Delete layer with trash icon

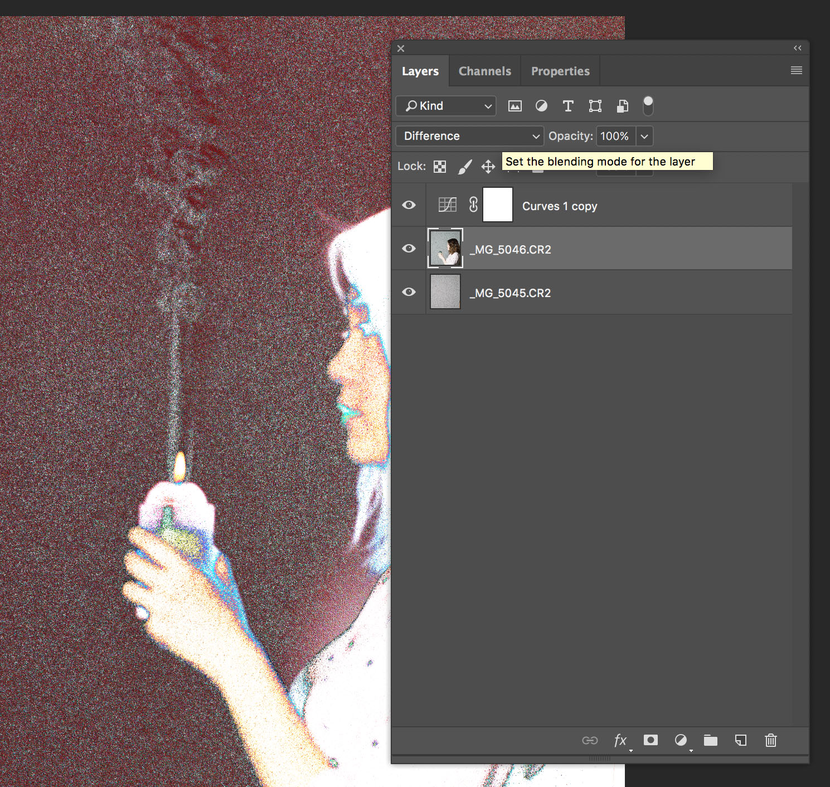tap(771, 740)
